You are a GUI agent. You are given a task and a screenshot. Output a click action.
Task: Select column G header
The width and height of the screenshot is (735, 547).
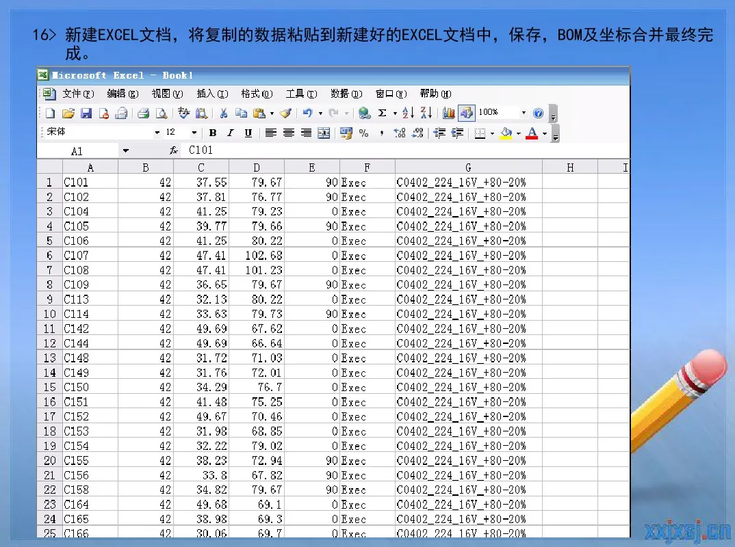pos(468,168)
